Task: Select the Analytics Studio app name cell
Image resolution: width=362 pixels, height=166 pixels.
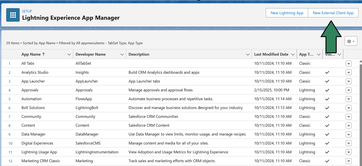Action: [x=35, y=72]
